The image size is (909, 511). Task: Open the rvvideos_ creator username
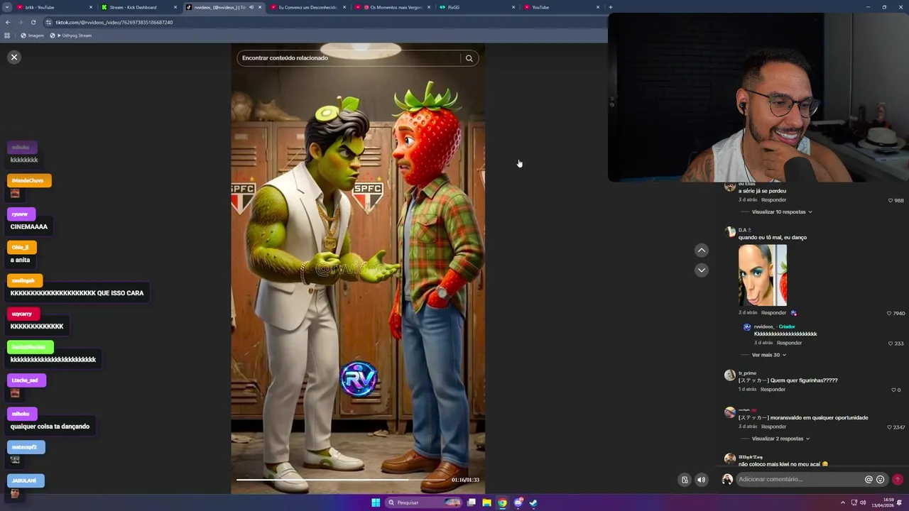pos(764,327)
